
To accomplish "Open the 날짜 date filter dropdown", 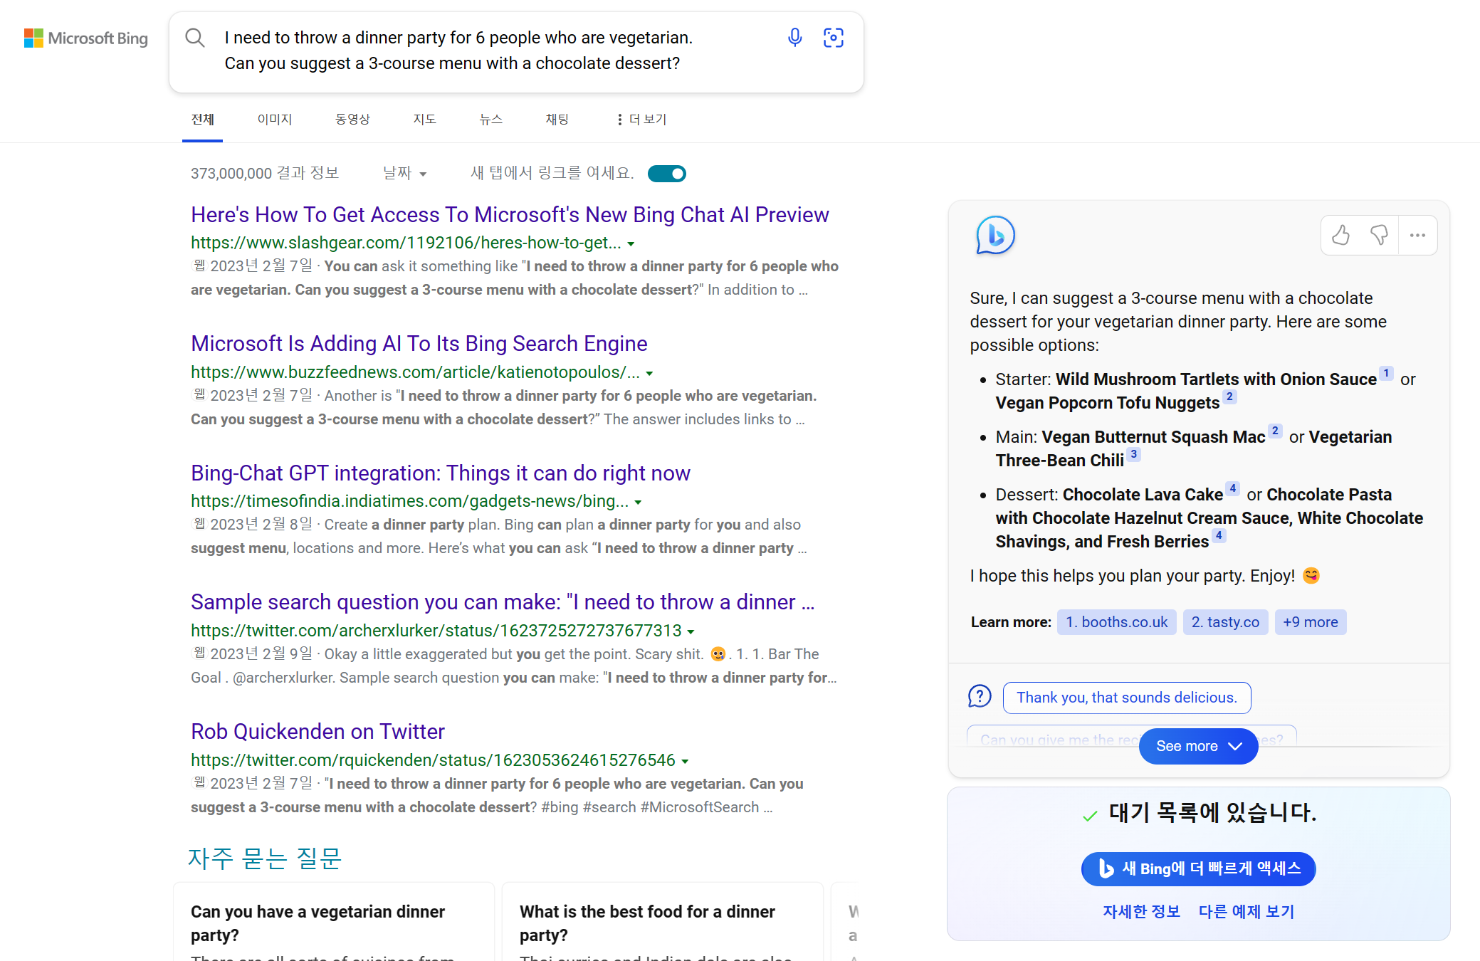I will click(404, 173).
